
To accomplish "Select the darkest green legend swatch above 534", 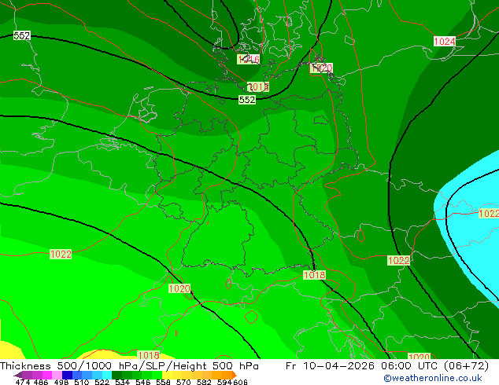I will click(x=116, y=375).
